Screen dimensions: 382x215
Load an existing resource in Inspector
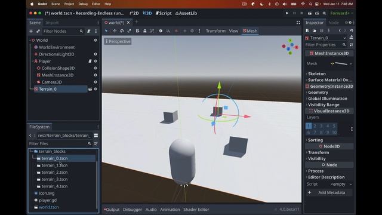coord(315,30)
